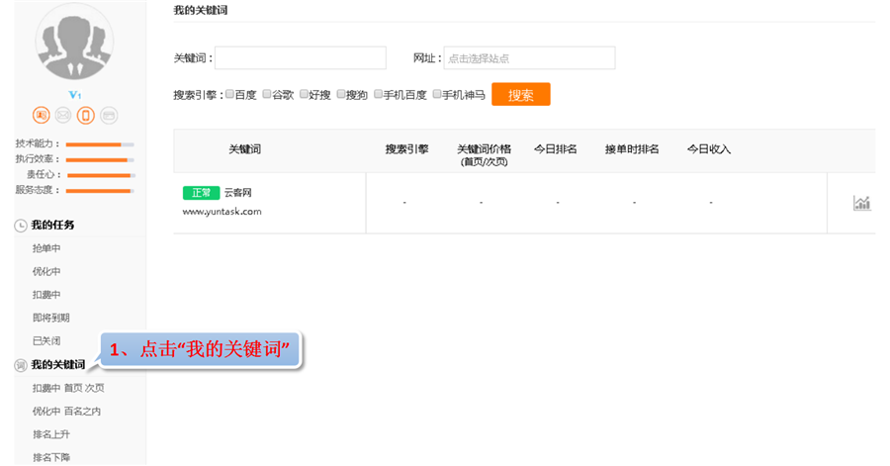Click the 责任心 progress bar
Viewport: 890px width, 466px height.
point(101,175)
